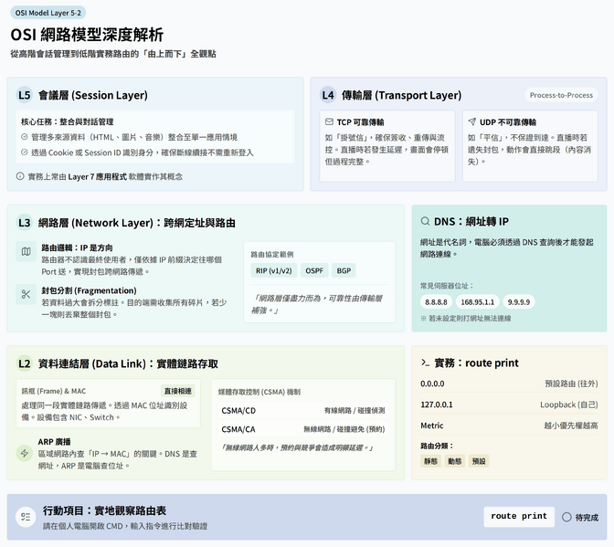Click the Process-to-Process badge
614x547 pixels.
tap(561, 95)
